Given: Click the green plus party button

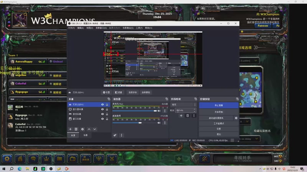Looking at the screenshot, I should (x=179, y=159).
